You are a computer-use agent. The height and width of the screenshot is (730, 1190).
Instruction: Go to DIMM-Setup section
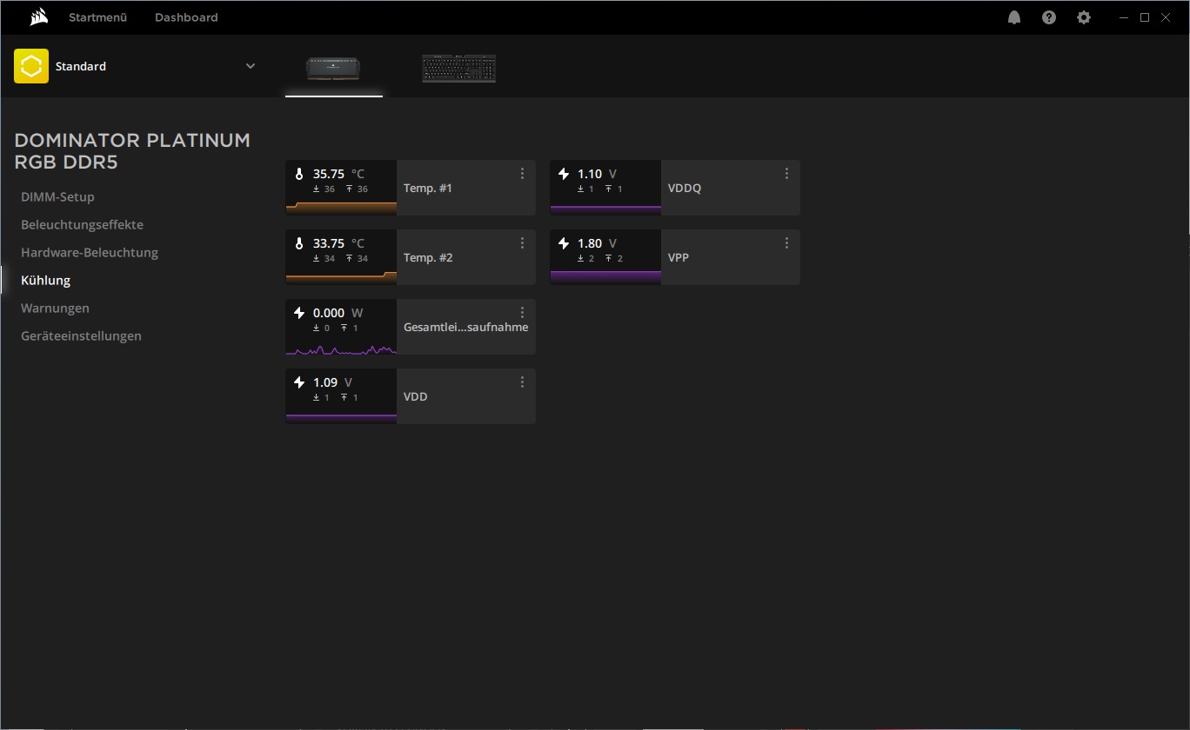click(x=57, y=197)
